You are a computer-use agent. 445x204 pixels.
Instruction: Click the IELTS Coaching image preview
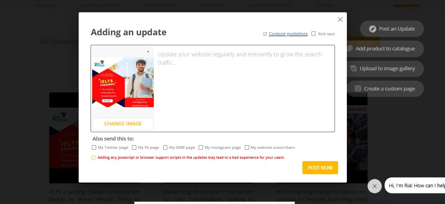[x=123, y=82]
